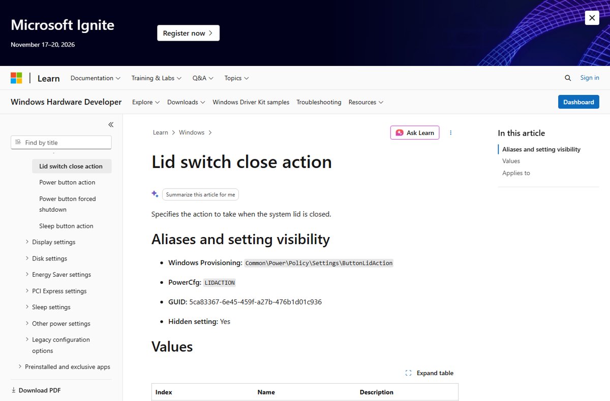Click the filter icon in Find by title

(x=18, y=143)
